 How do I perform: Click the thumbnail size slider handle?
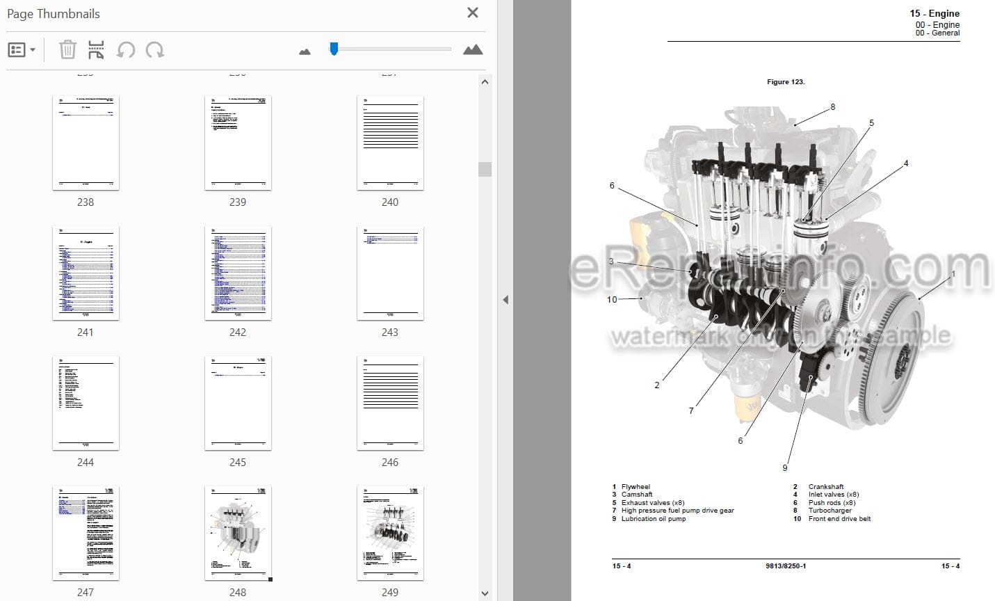tap(334, 49)
